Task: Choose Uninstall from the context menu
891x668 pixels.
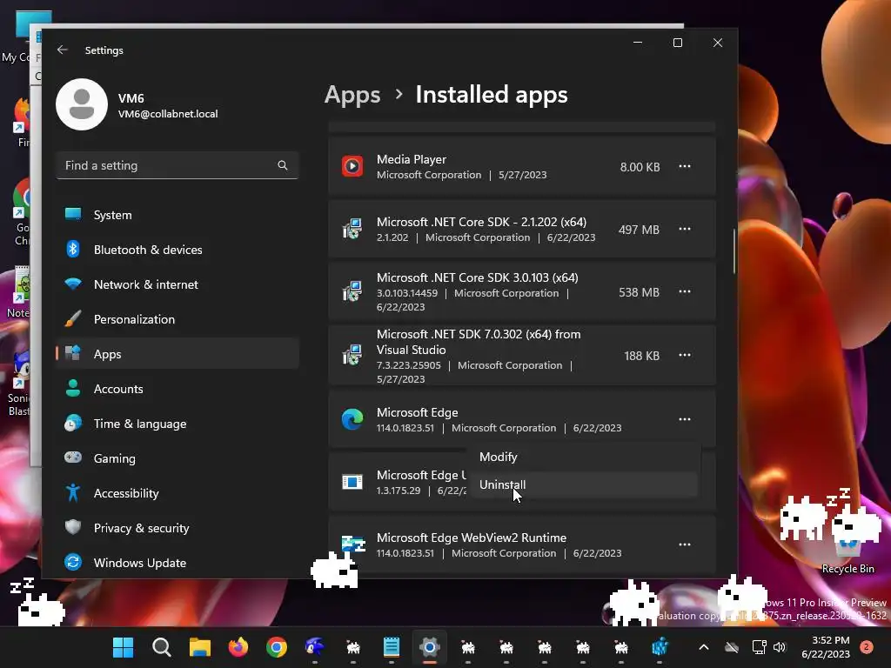Action: coord(584,484)
